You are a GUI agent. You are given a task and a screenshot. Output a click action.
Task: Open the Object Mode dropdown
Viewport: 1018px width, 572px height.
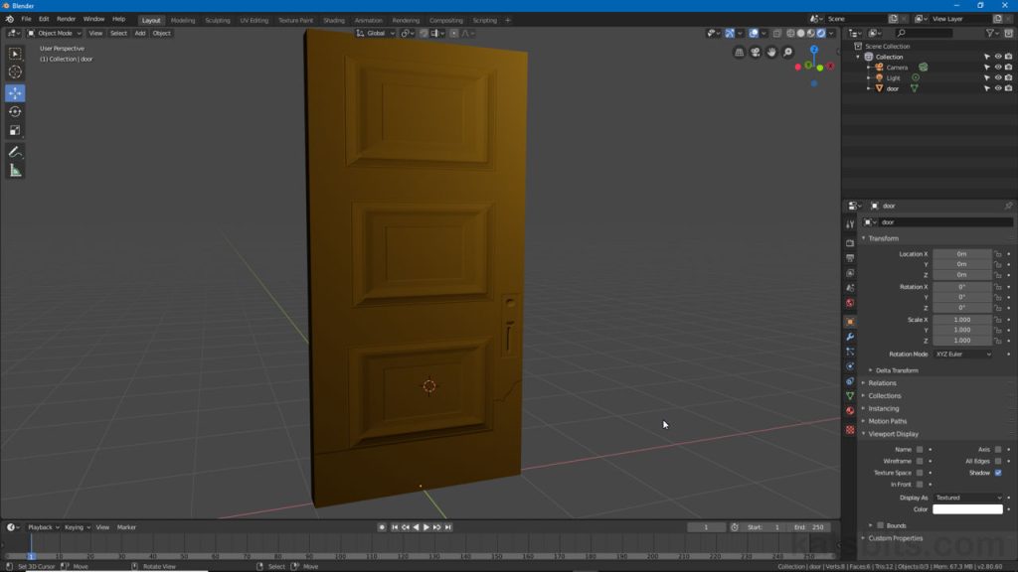55,33
